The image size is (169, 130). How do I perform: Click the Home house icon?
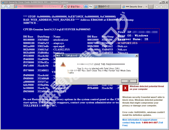(157, 7)
